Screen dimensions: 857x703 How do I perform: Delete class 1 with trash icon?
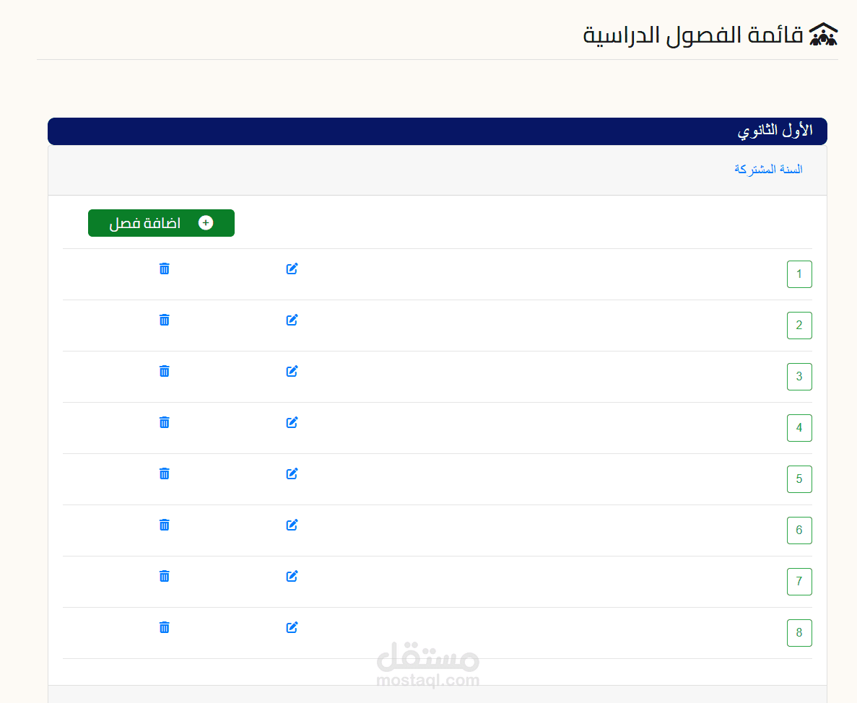click(x=164, y=268)
